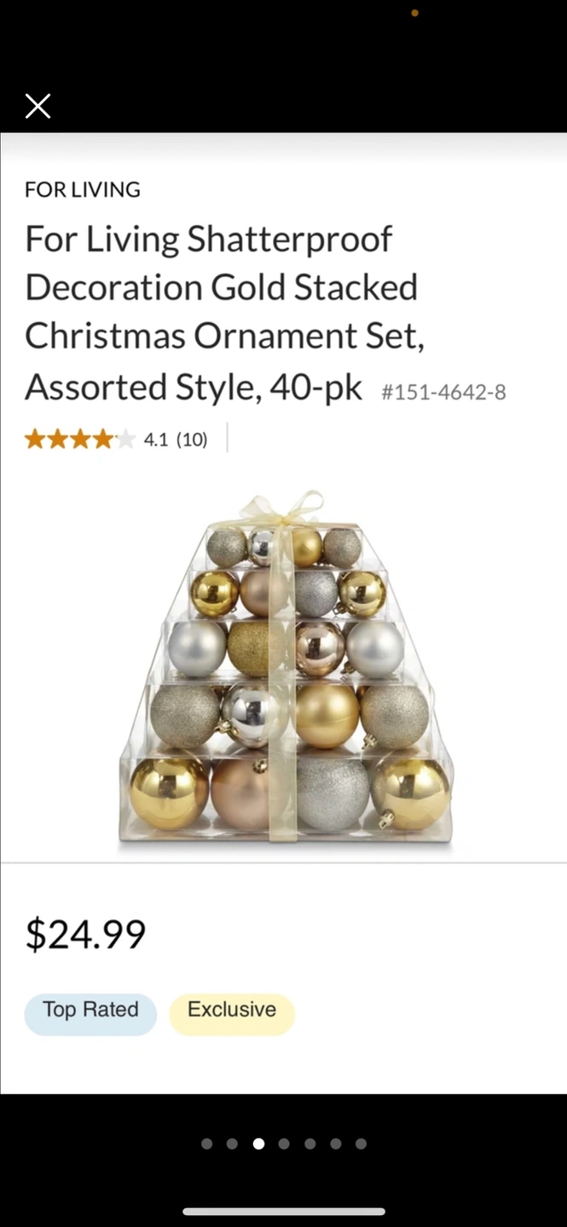Viewport: 567px width, 1227px height.
Task: Tap the $24.99 price
Action: coord(85,934)
